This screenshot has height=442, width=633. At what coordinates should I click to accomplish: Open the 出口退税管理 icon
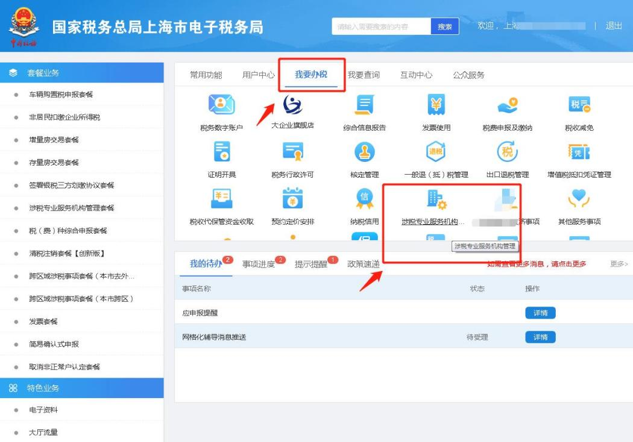(x=508, y=152)
